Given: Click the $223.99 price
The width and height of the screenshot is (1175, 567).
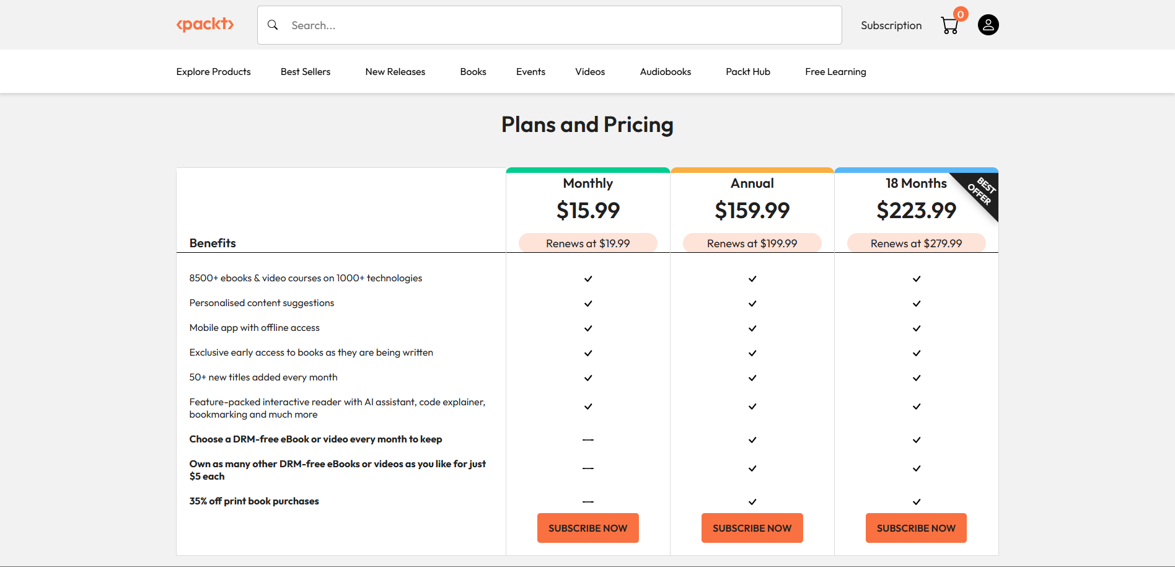Looking at the screenshot, I should pyautogui.click(x=916, y=211).
